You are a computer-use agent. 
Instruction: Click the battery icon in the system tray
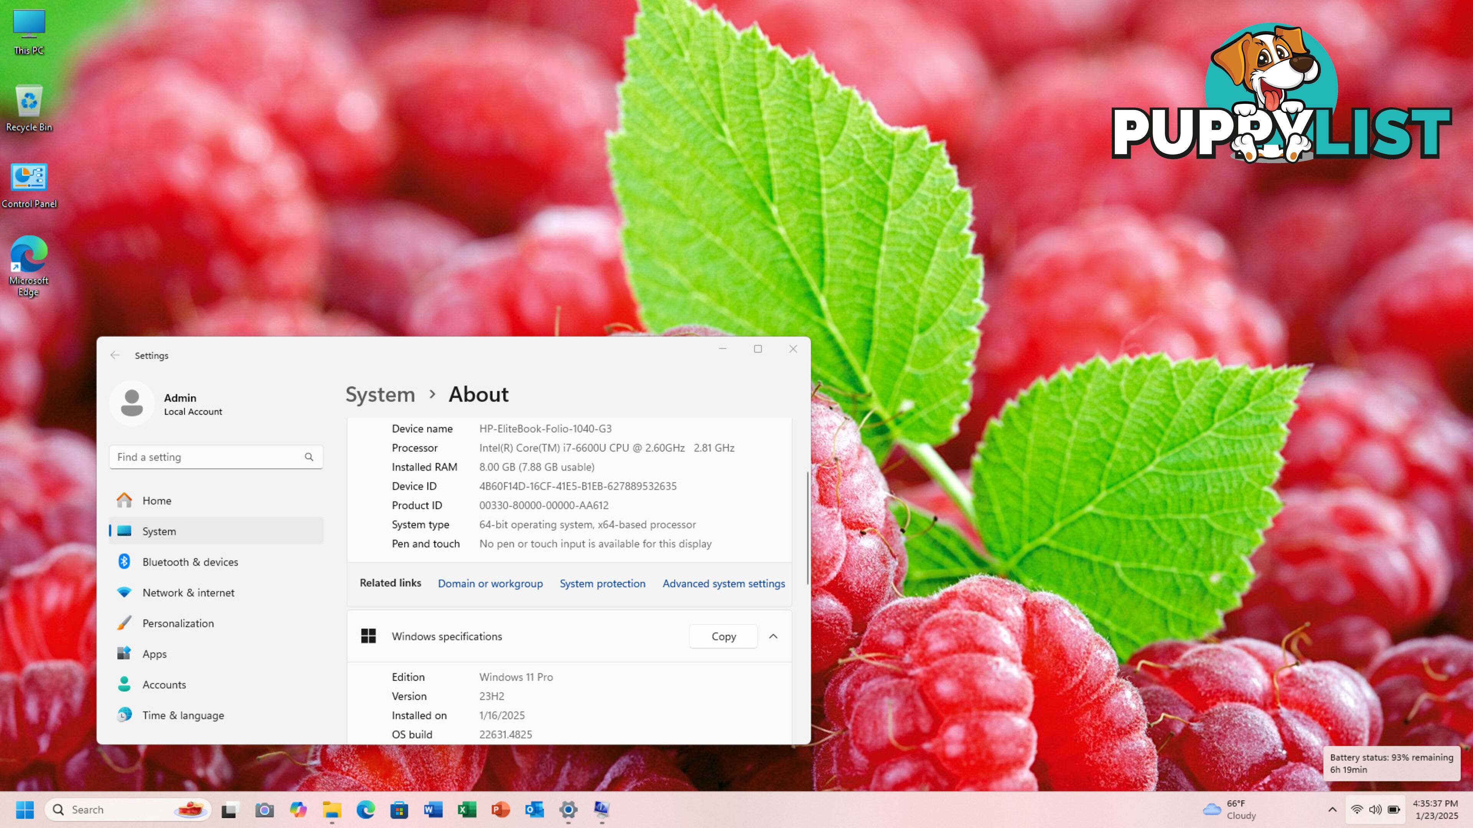point(1394,809)
